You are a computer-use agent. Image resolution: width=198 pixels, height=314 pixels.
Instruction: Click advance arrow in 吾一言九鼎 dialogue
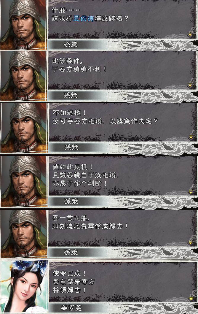tap(191, 243)
